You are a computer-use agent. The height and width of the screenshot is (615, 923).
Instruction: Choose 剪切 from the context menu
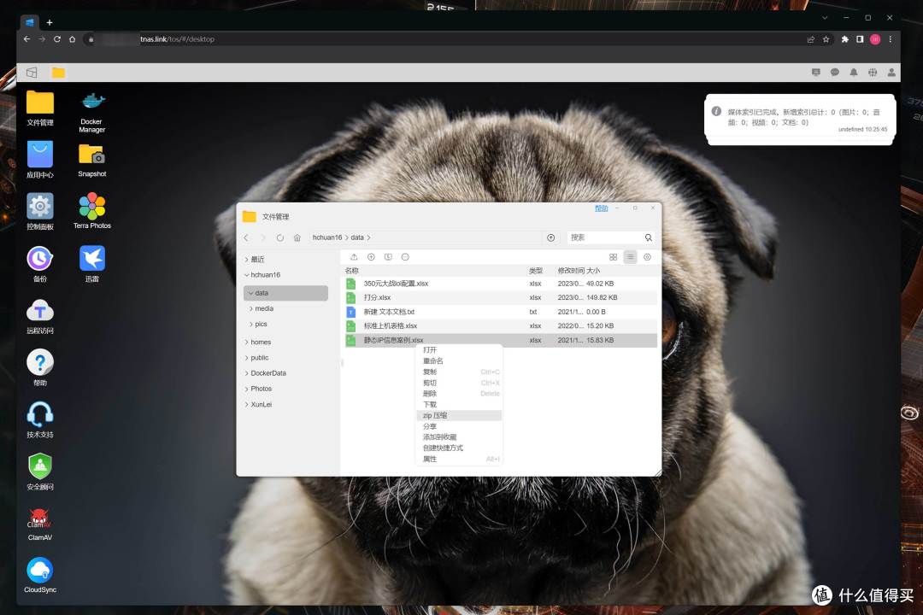click(459, 383)
